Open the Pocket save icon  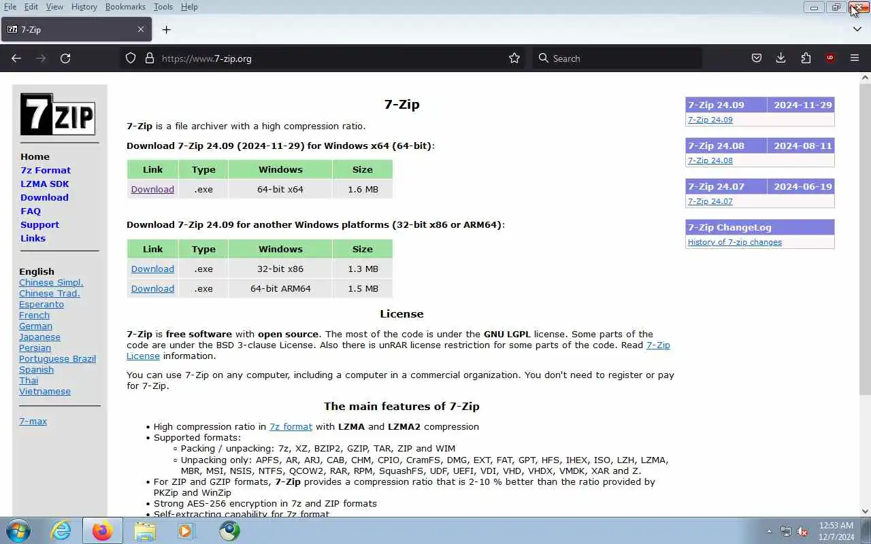[x=756, y=58]
